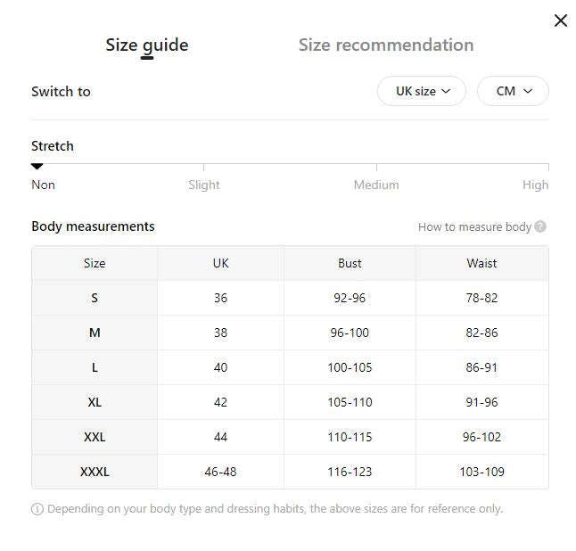Click the help question mark icon
Image resolution: width=576 pixels, height=551 pixels.
click(x=540, y=226)
